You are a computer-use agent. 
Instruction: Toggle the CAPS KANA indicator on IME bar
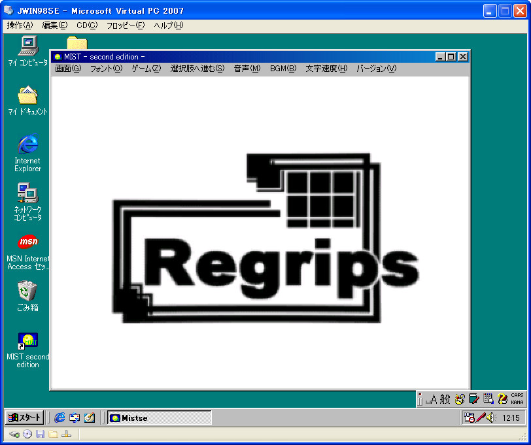[517, 399]
